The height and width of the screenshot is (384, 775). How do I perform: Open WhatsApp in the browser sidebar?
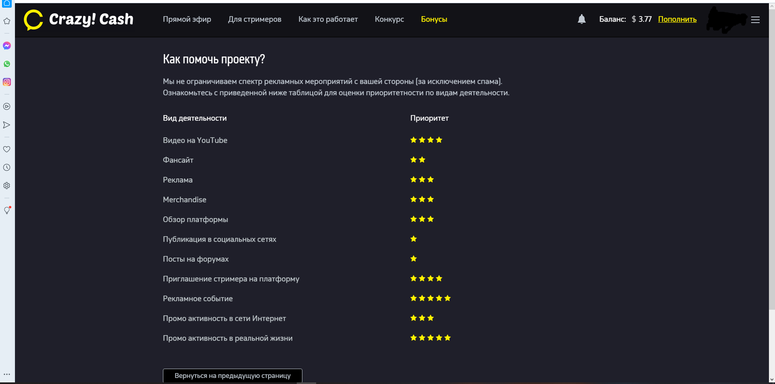pos(7,64)
